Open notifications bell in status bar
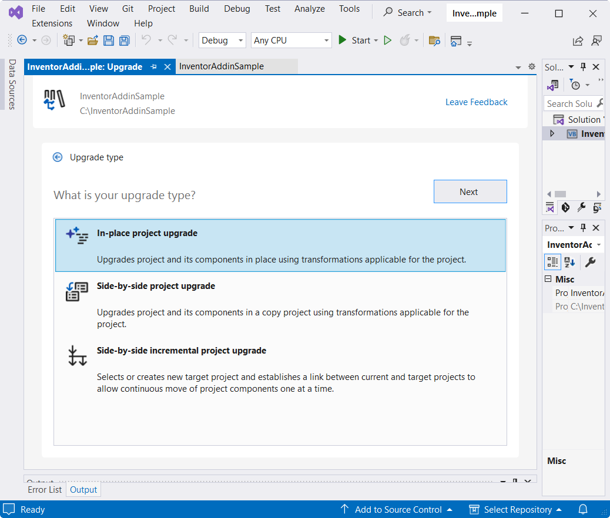610x518 pixels. click(x=583, y=509)
